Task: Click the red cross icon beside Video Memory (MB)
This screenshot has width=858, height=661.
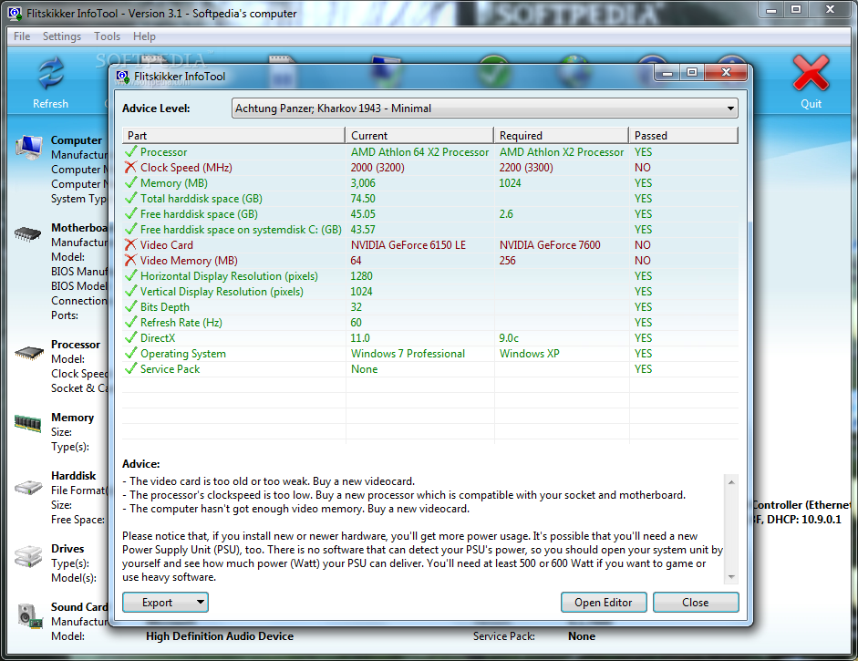Action: 130,261
